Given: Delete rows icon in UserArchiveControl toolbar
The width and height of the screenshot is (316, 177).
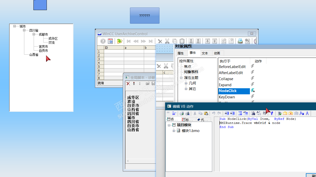Looking at the screenshot, I should (160, 41).
